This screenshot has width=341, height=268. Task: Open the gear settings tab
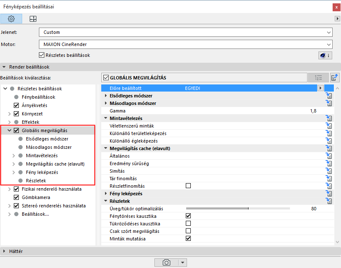(11, 19)
